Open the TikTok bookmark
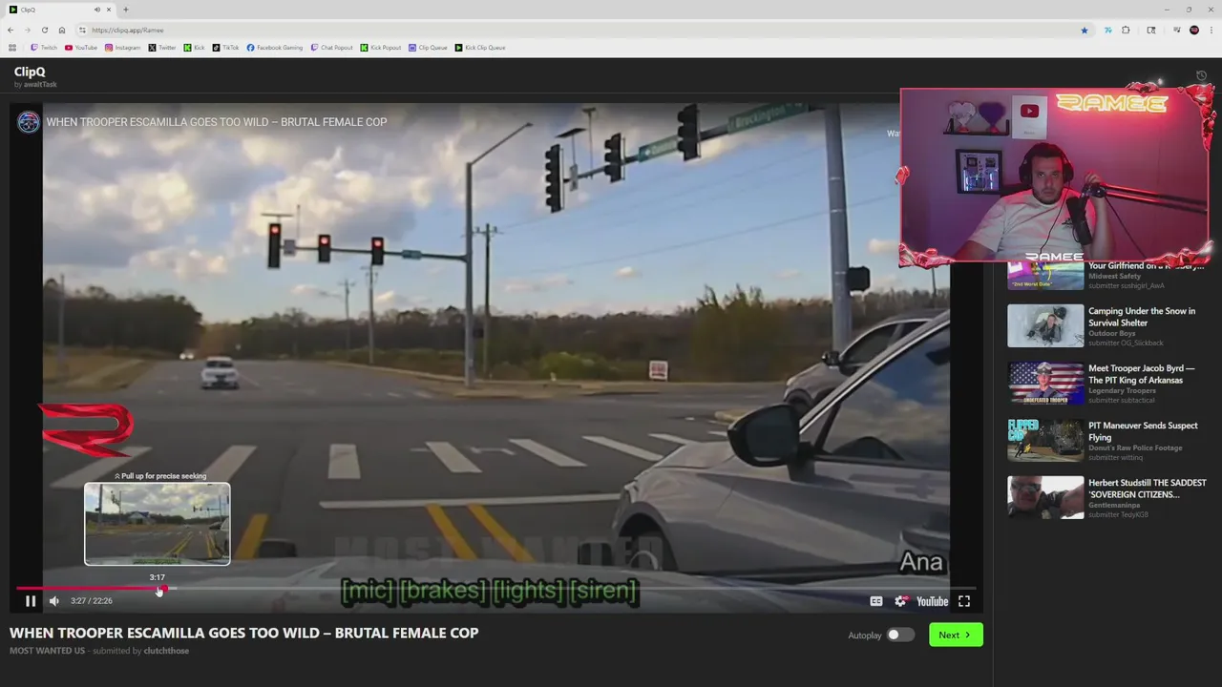1222x687 pixels. pyautogui.click(x=226, y=47)
